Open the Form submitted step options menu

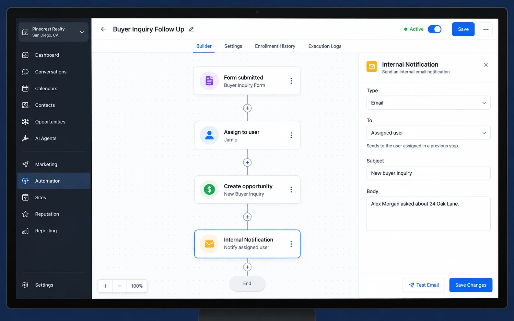pos(291,81)
